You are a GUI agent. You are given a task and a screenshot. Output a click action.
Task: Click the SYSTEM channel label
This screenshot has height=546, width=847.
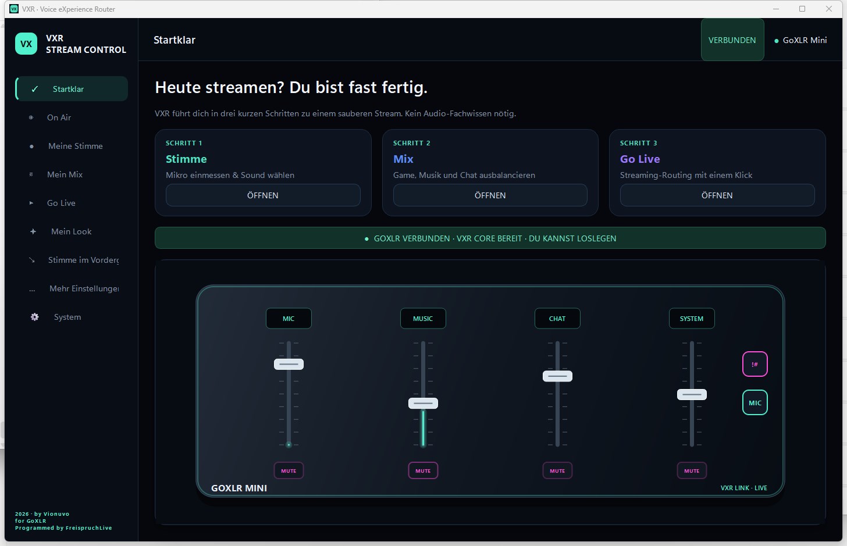click(692, 319)
